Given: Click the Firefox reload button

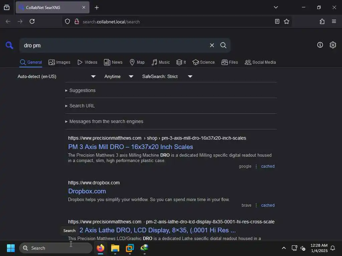Looking at the screenshot, I should coord(32,21).
